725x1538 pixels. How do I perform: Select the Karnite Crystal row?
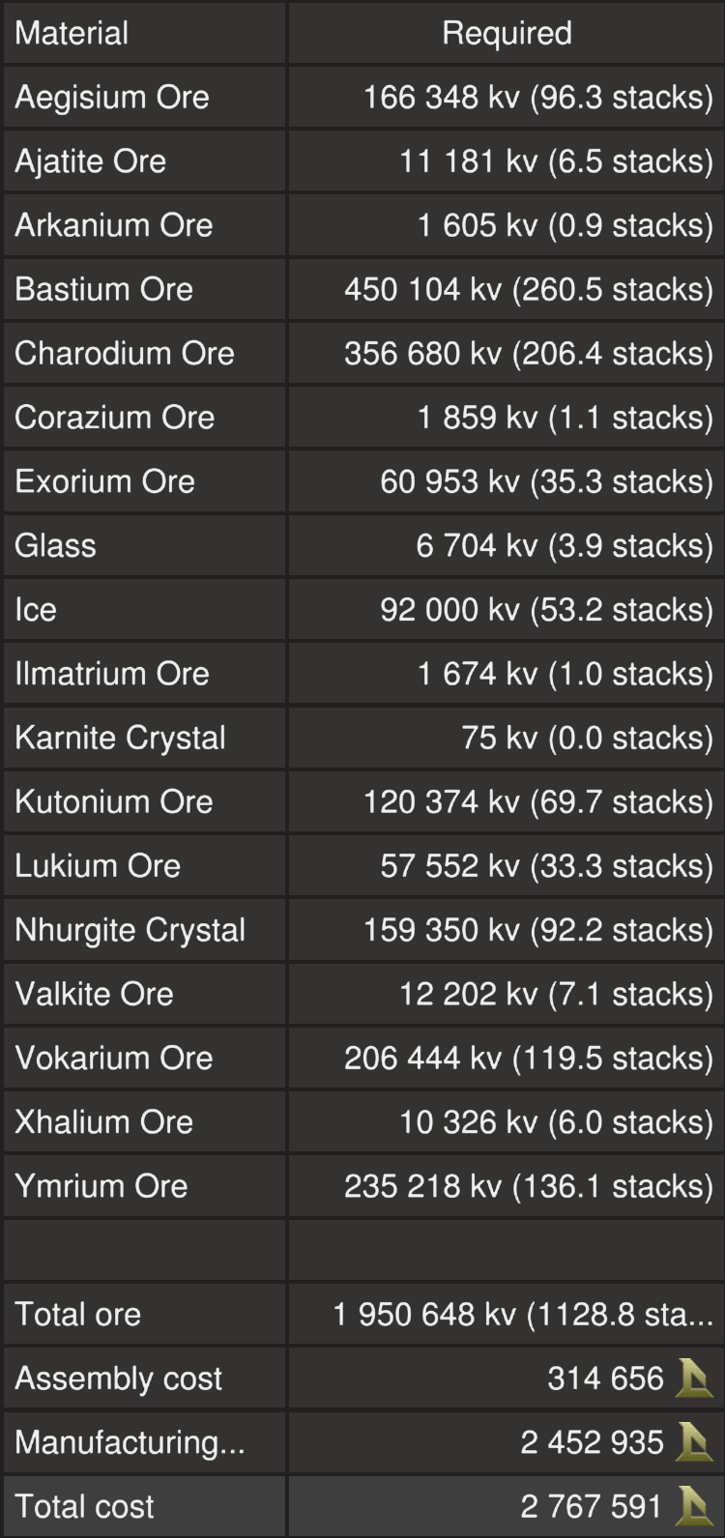click(120, 739)
